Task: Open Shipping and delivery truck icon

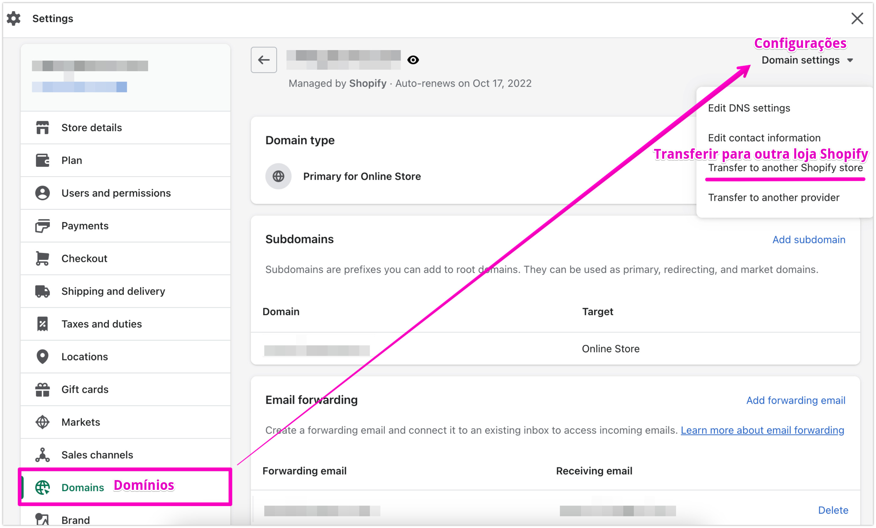Action: pos(42,291)
